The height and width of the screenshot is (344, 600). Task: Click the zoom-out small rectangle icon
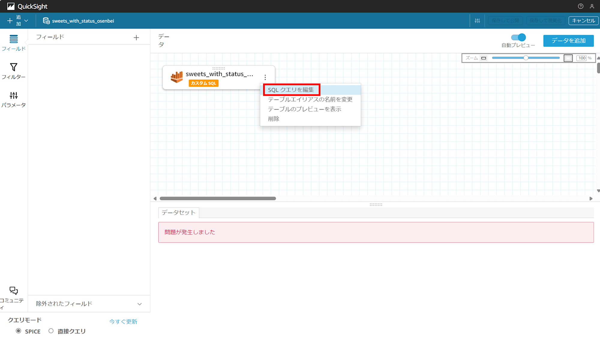[x=484, y=58]
